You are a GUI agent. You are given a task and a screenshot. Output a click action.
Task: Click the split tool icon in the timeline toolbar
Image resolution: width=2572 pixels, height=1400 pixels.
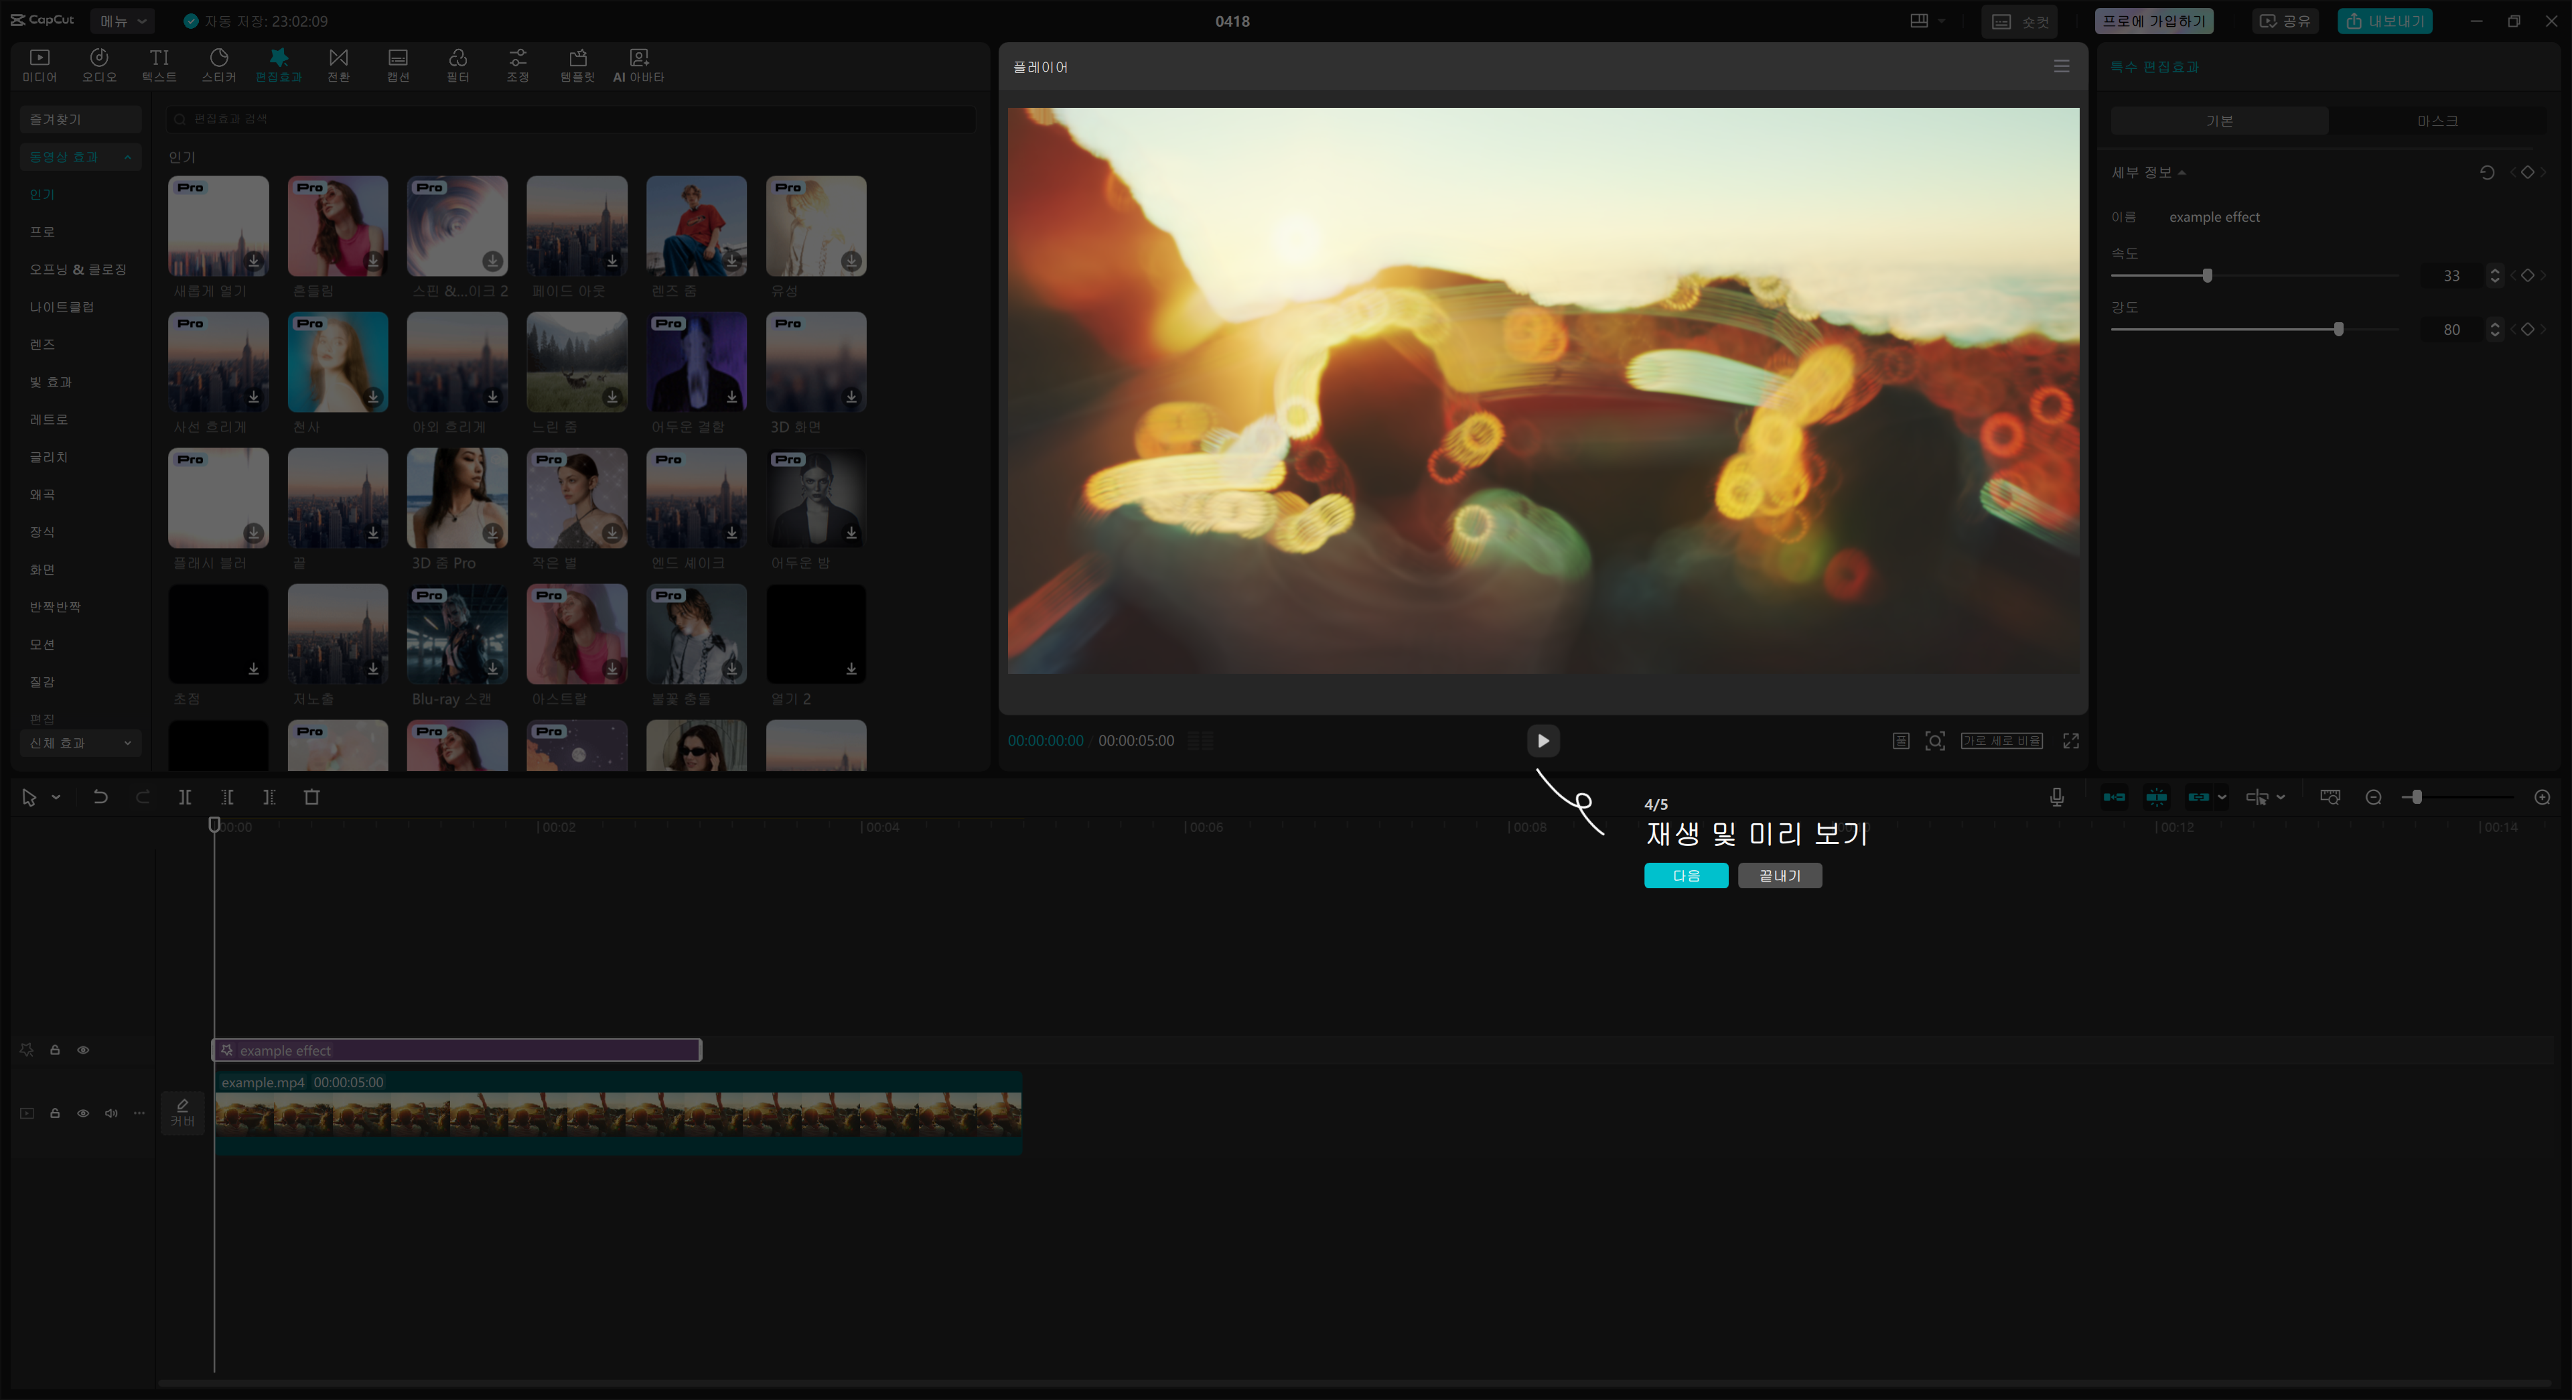[185, 797]
